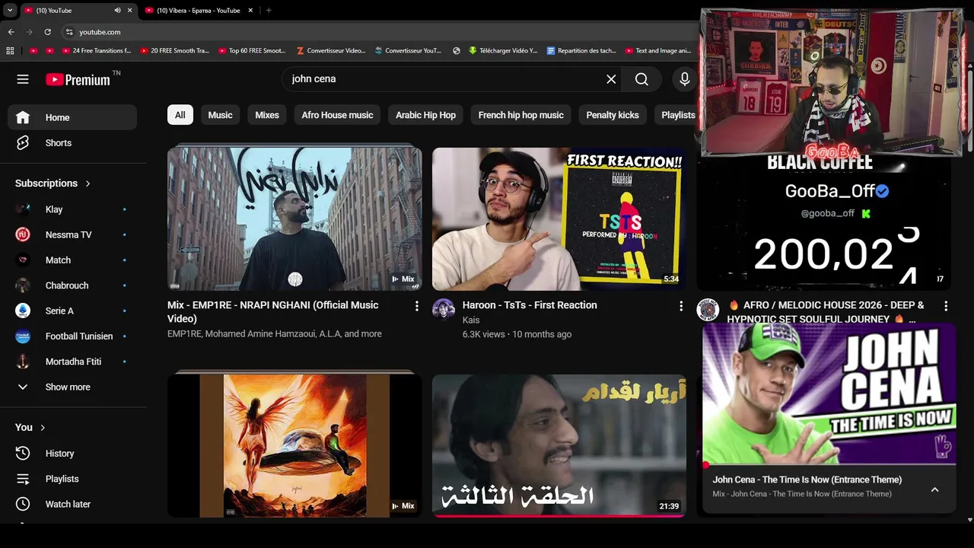
Task: Open the angel UFO artwork mix thumbnail
Action: [294, 445]
